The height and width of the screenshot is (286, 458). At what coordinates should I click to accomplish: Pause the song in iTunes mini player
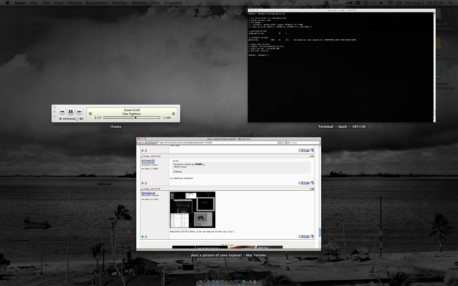tap(71, 111)
